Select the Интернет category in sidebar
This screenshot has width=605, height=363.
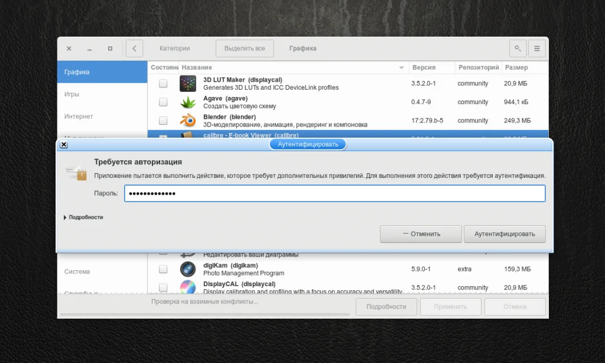point(102,116)
